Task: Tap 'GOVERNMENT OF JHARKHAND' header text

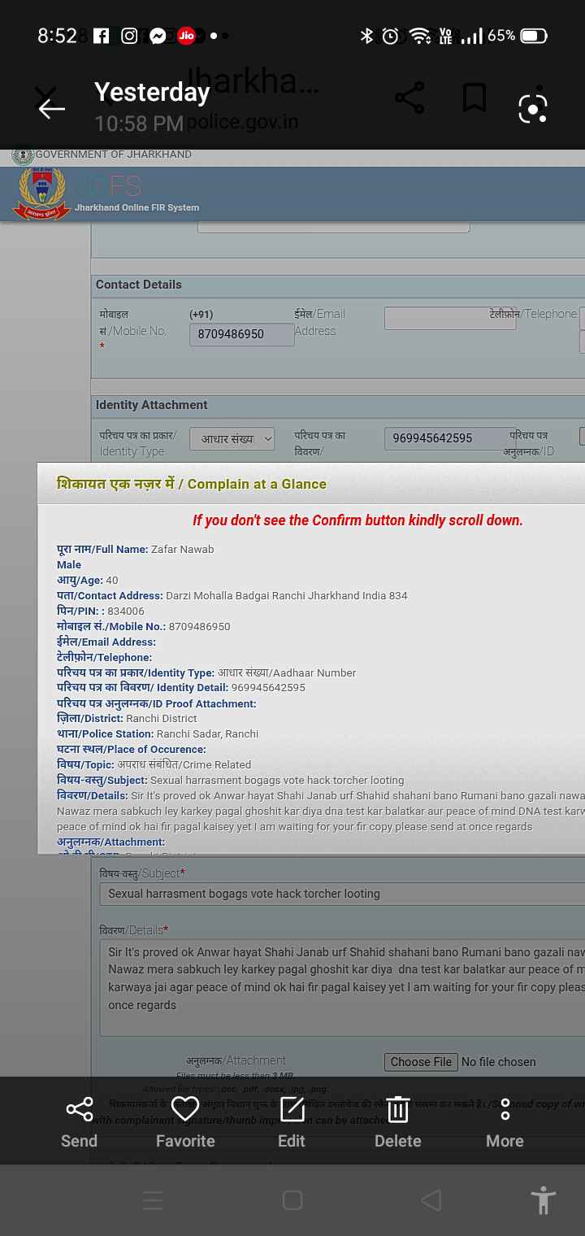Action: [114, 154]
